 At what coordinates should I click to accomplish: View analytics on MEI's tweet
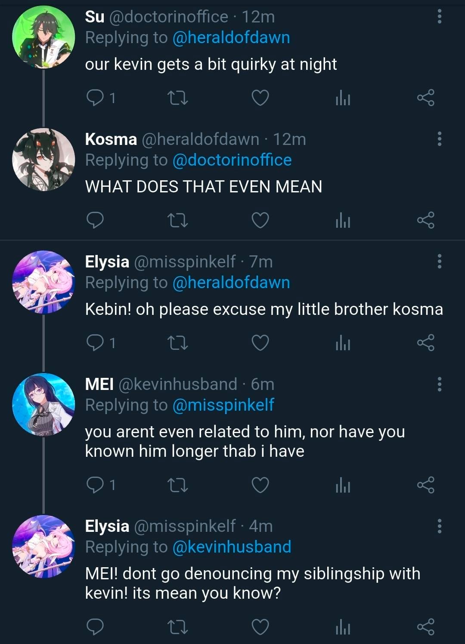coord(343,485)
